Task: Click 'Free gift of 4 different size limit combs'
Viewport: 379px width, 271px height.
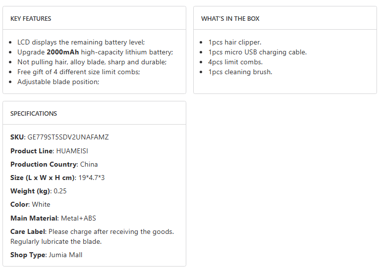Action: (x=78, y=72)
